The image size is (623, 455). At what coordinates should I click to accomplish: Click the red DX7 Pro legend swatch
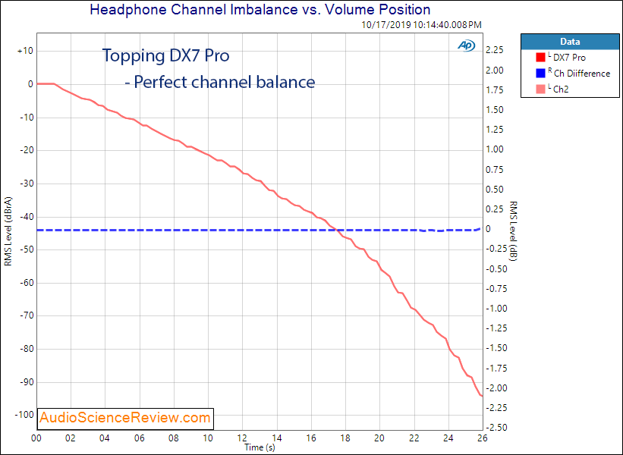click(540, 58)
